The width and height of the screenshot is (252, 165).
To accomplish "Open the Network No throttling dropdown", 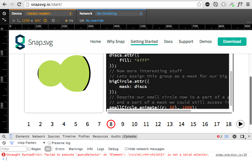I will [x=119, y=14].
